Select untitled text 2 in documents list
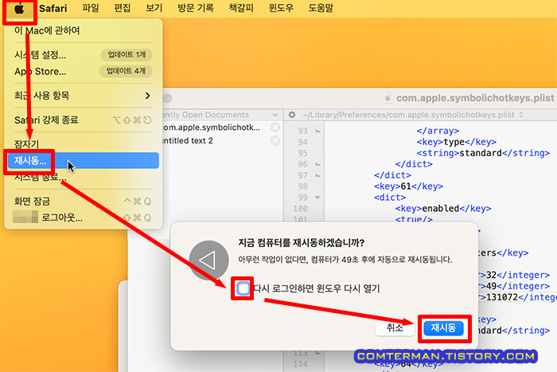Viewport: 557px width, 372px height. click(188, 140)
